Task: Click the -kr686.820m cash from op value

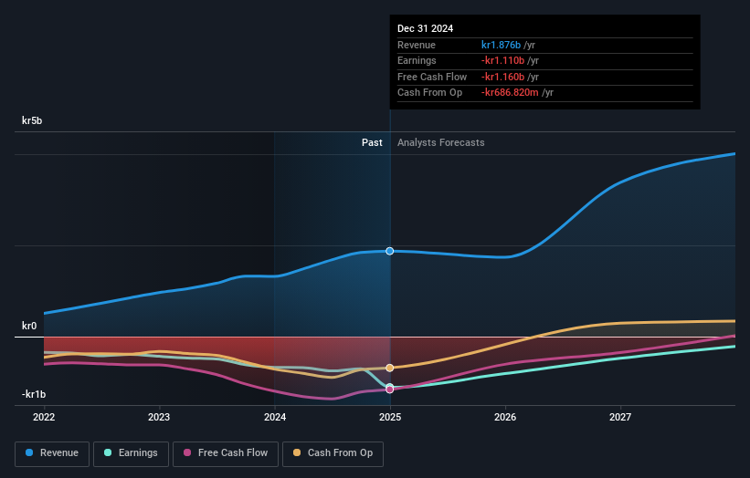Action: pyautogui.click(x=510, y=93)
